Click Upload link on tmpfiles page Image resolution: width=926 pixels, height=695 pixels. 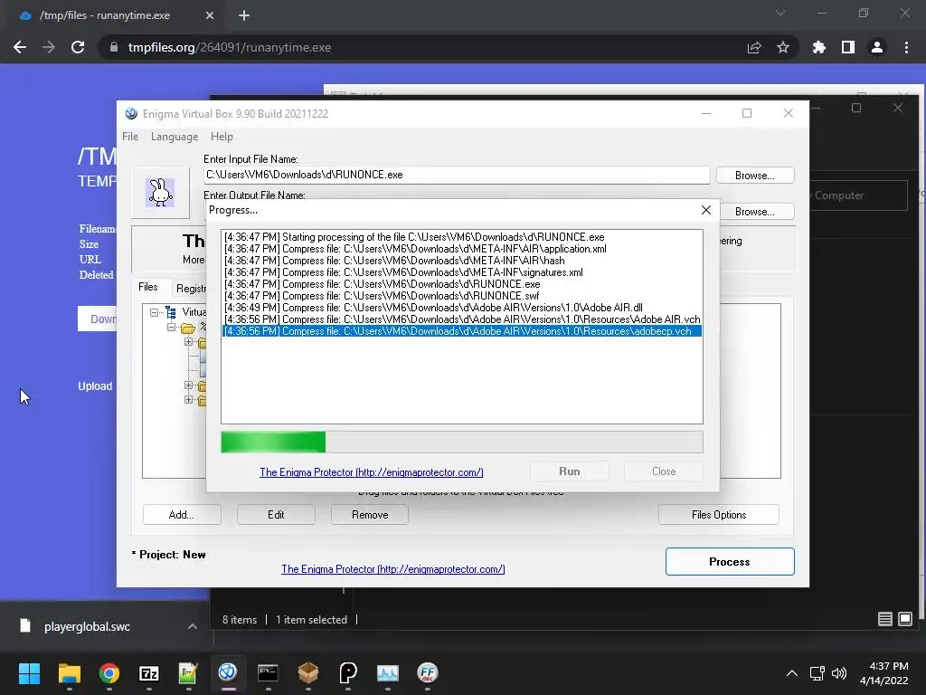point(95,386)
